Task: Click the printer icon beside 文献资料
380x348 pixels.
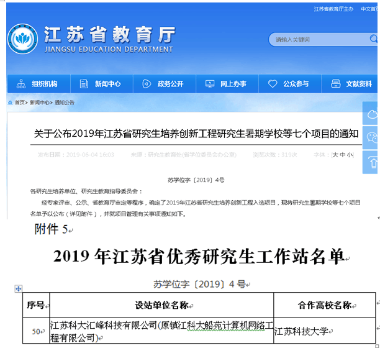Action: 336,84
